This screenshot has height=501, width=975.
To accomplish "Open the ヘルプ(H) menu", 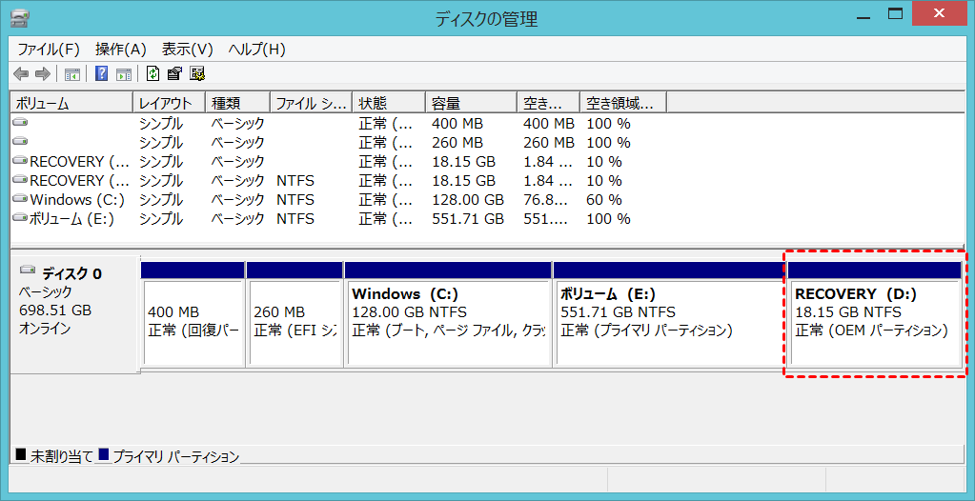I will (x=256, y=50).
